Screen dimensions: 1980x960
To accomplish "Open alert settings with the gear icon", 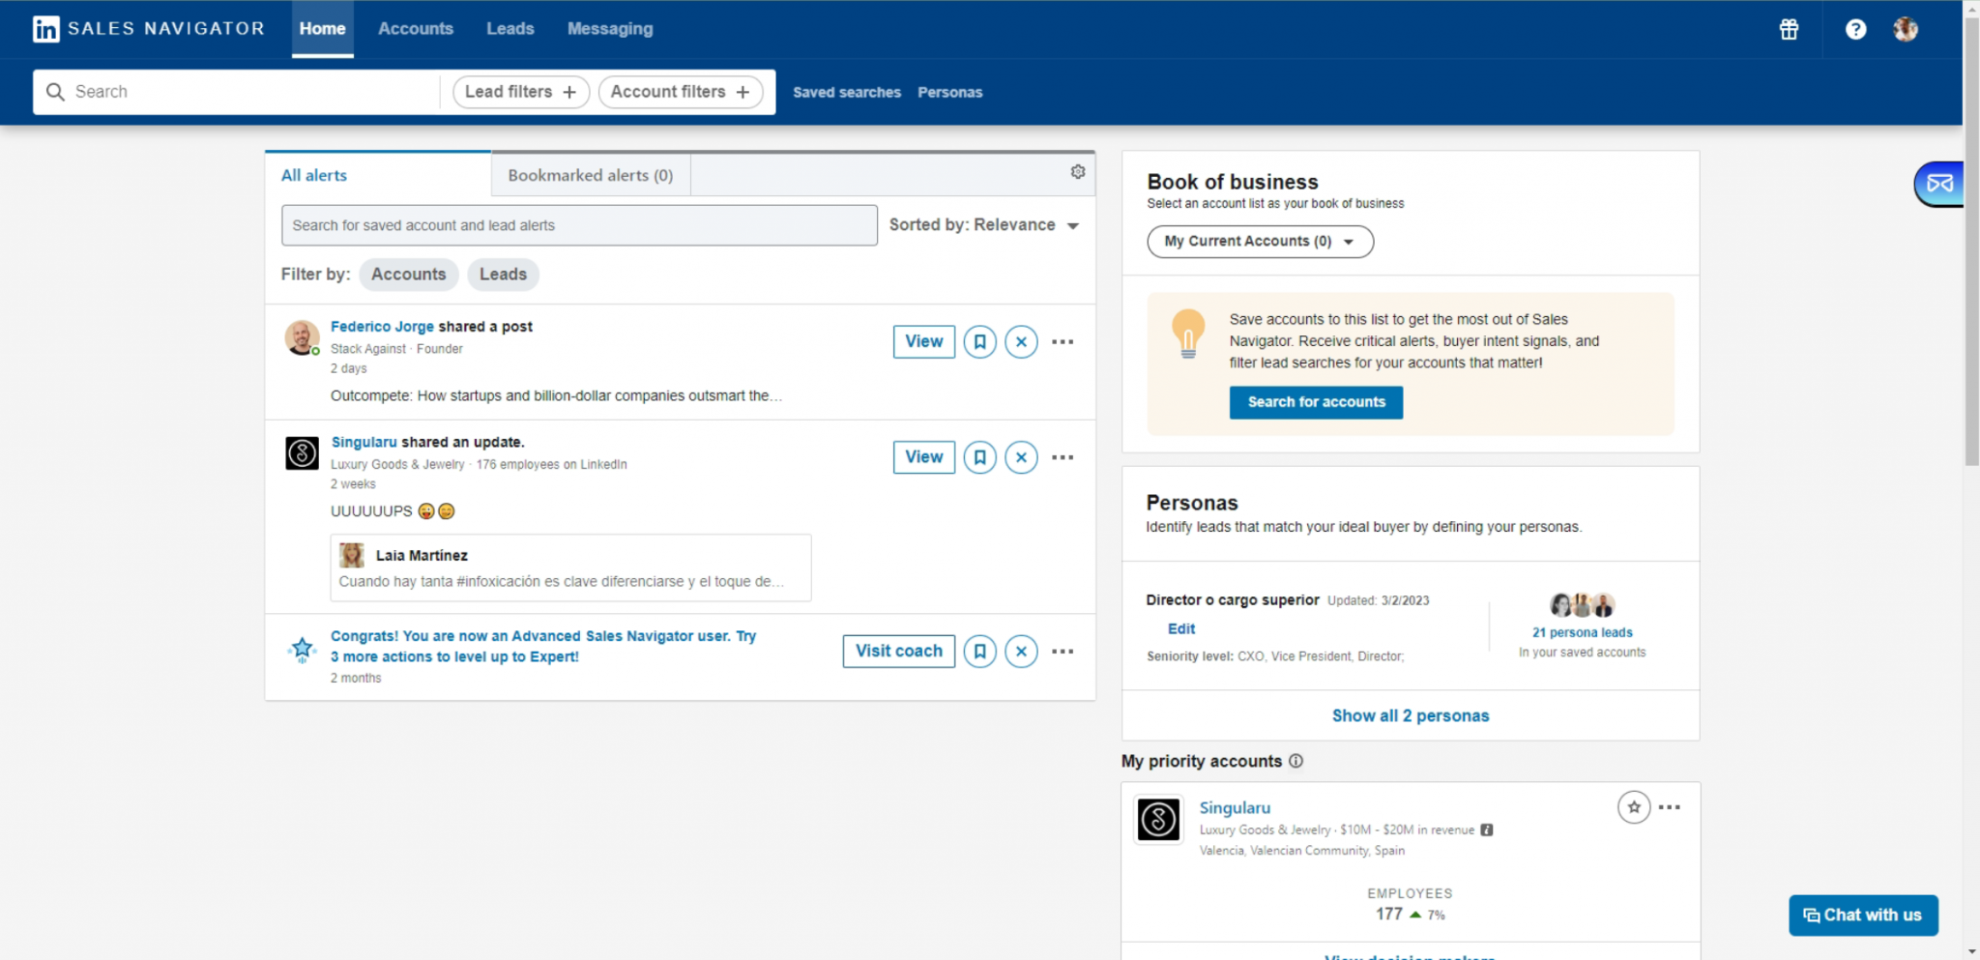I will tap(1077, 171).
